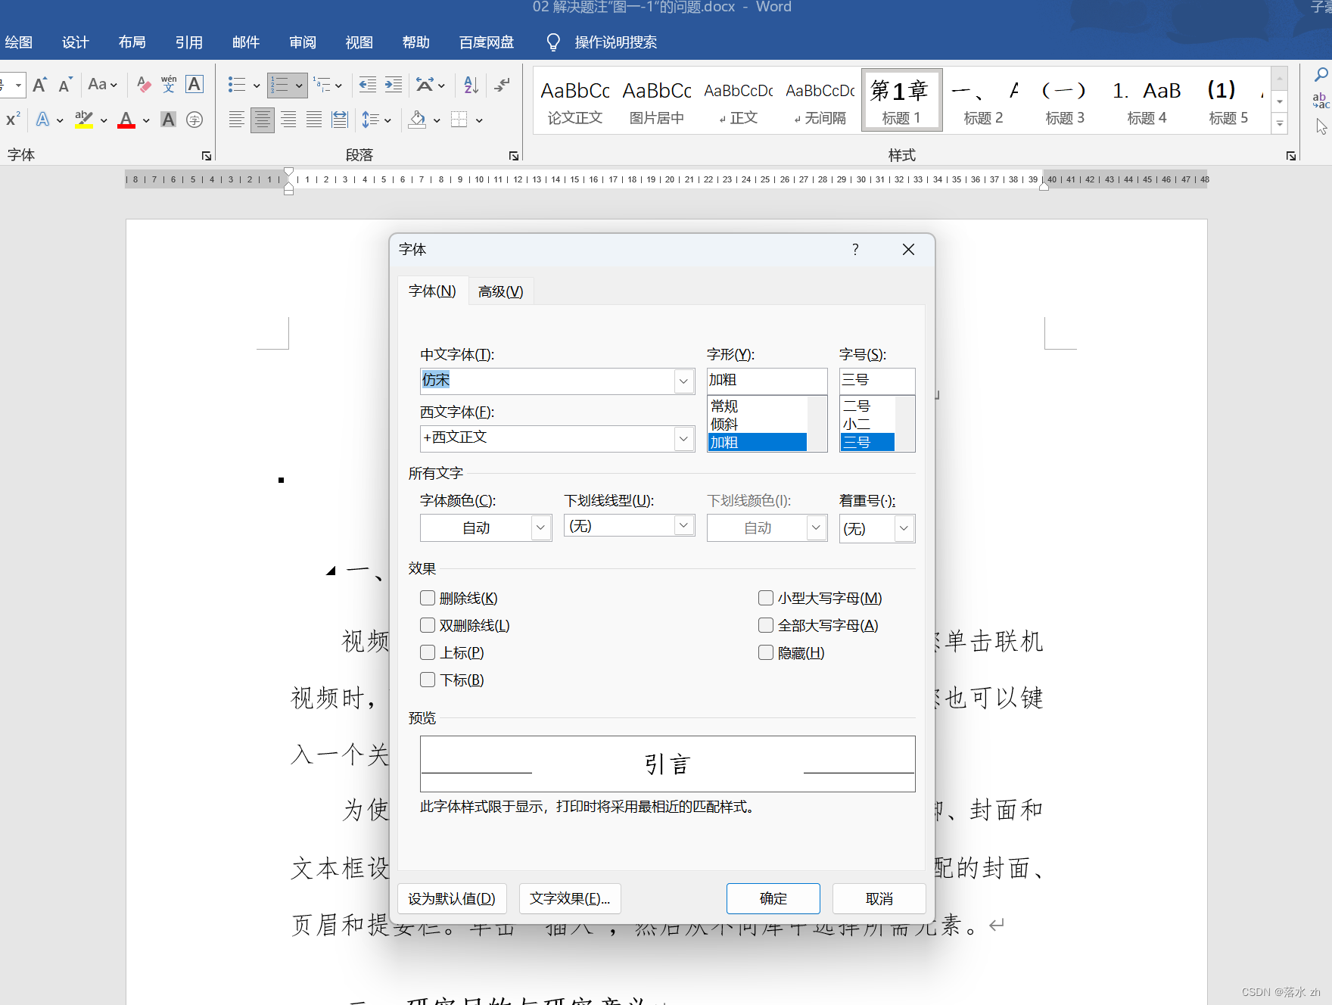This screenshot has height=1005, width=1332.
Task: Open the change case Aa dropdown
Action: coord(103,85)
